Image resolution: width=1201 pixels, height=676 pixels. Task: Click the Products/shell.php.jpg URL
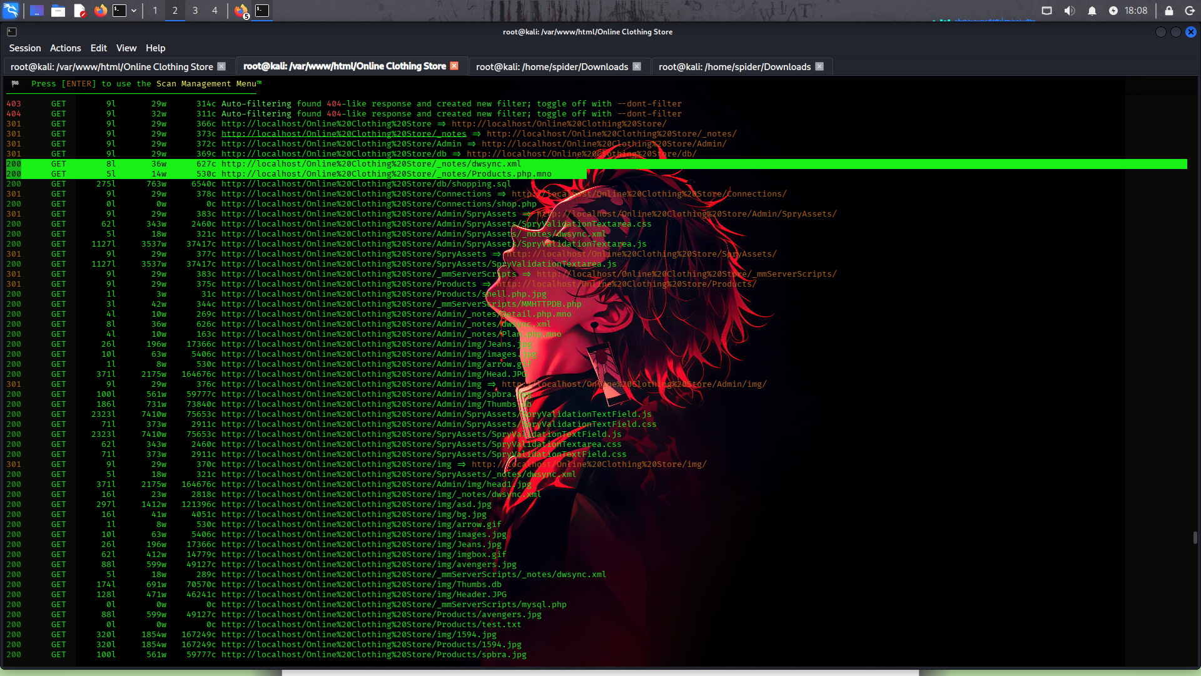[x=383, y=294]
